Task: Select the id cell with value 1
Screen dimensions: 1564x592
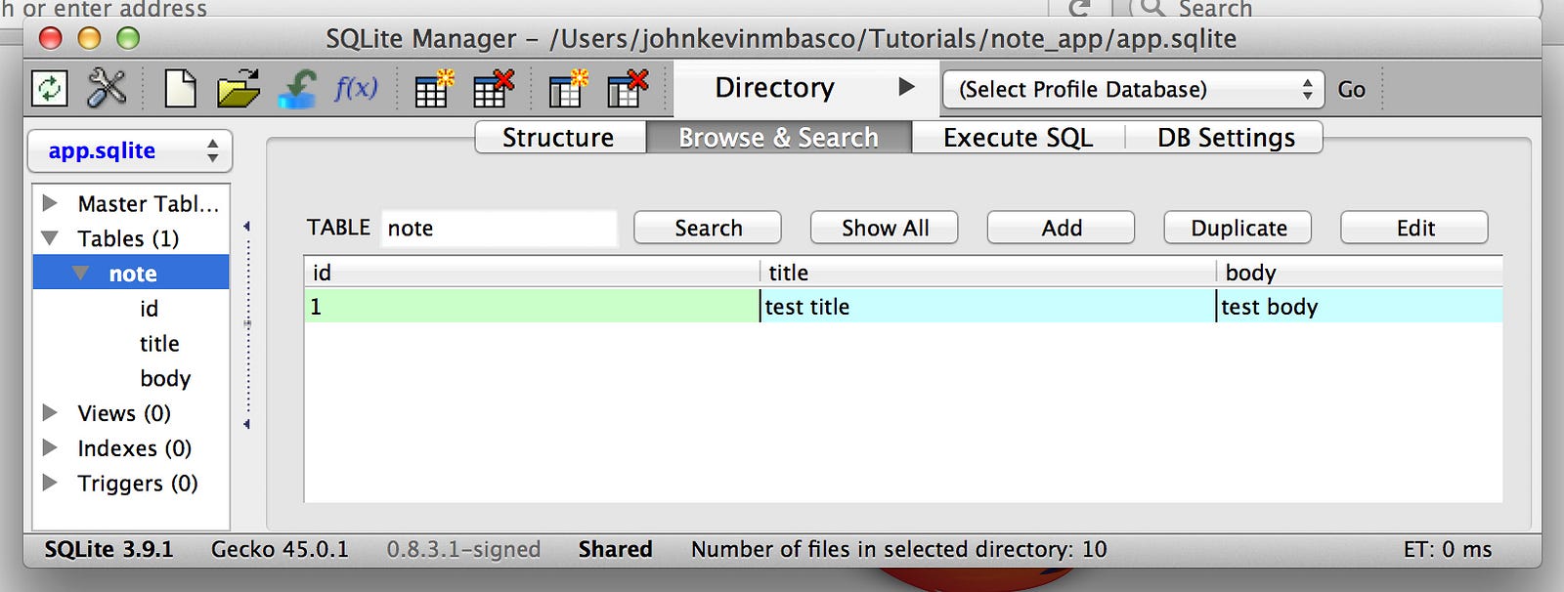Action: (x=532, y=307)
